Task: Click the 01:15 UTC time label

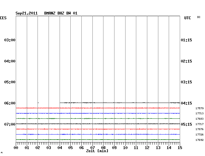Action: 186,40
